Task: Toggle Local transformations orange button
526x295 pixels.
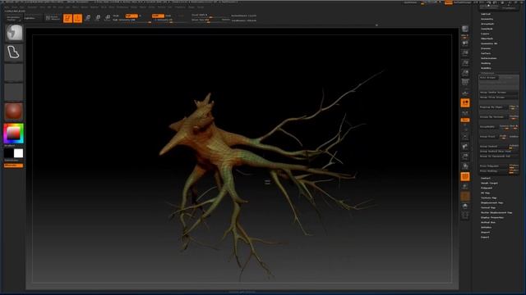Action: (465, 103)
